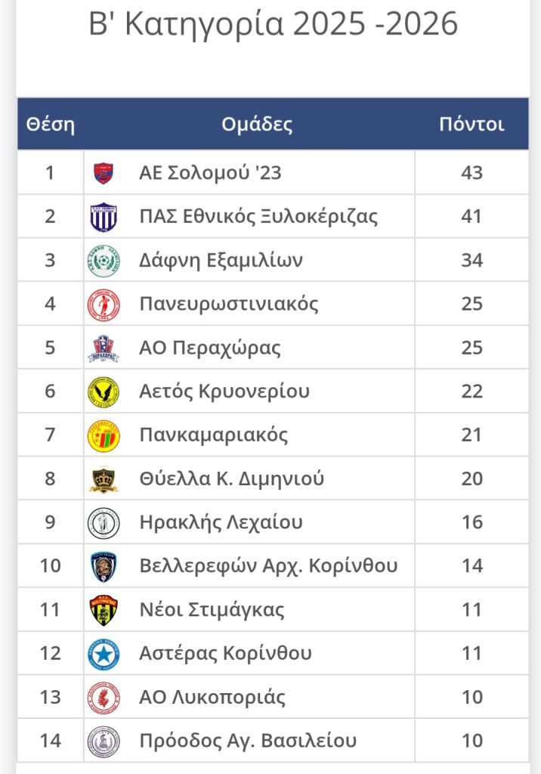541x774 pixels.
Task: Select the Πανευρωστινιακός team name
Action: [x=229, y=304]
